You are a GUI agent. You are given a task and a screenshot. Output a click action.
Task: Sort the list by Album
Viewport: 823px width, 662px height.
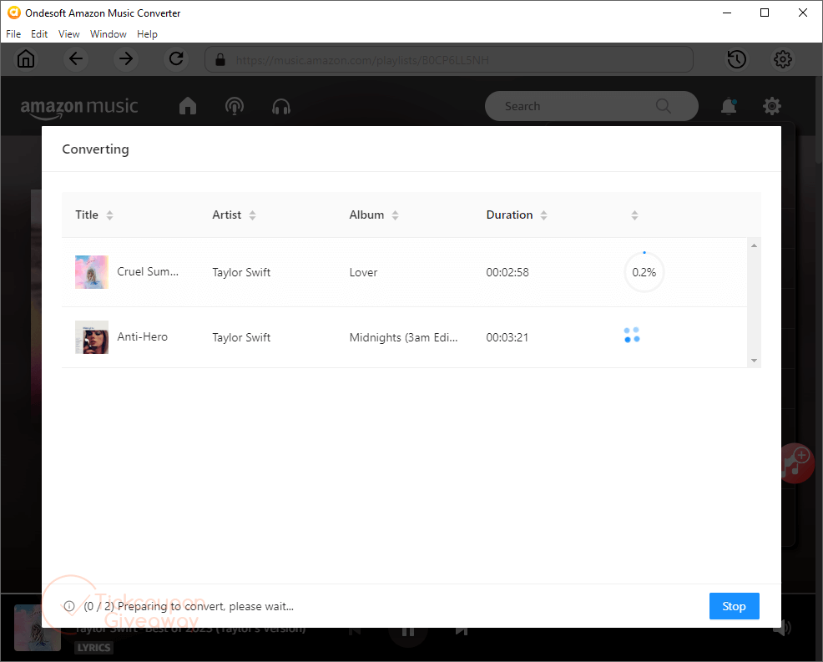pos(396,215)
